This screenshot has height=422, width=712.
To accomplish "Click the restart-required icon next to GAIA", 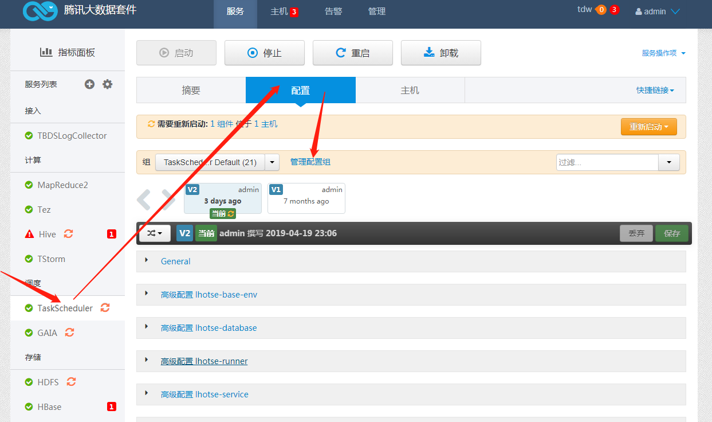I will tap(69, 333).
